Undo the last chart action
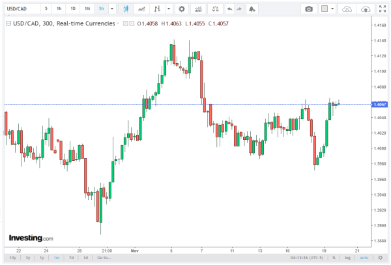The height and width of the screenshot is (265, 391). coord(228,9)
